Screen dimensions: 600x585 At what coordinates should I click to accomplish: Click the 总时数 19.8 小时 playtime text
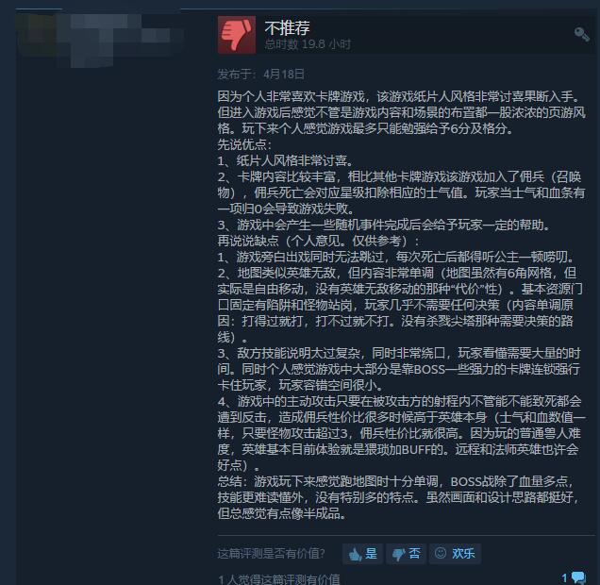pos(308,44)
